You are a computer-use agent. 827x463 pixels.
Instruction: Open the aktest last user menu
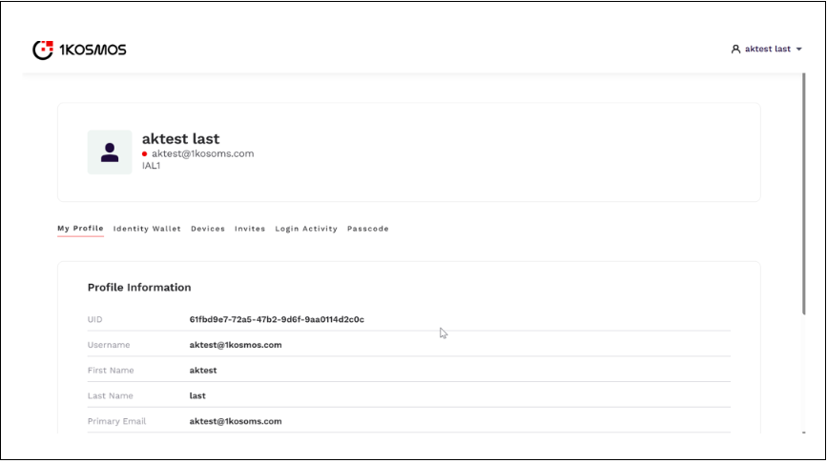[767, 49]
